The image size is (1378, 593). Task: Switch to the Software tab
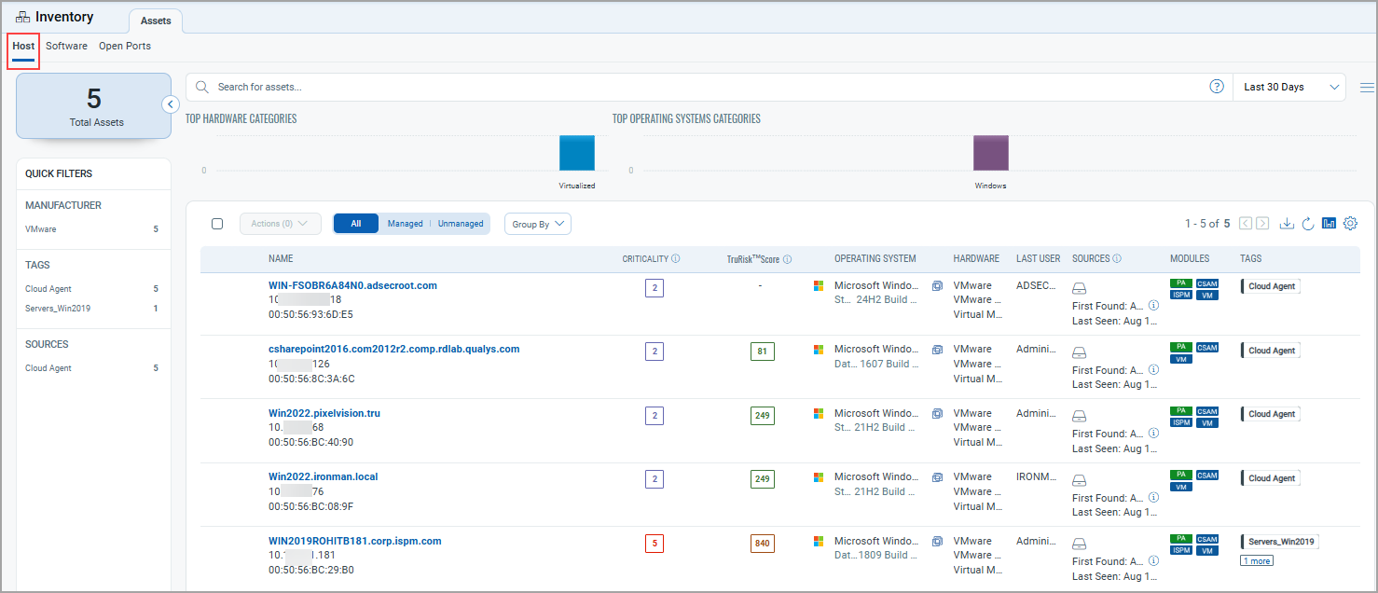66,46
